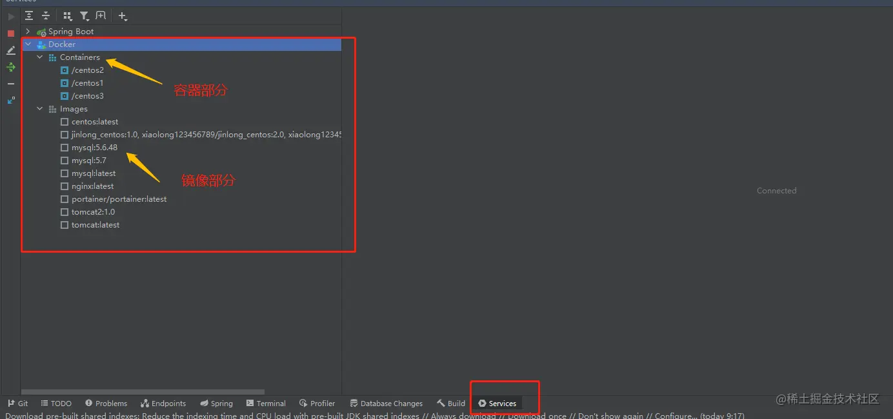Select the tomcat2:1.0 image row
The height and width of the screenshot is (419, 893).
(x=181, y=212)
